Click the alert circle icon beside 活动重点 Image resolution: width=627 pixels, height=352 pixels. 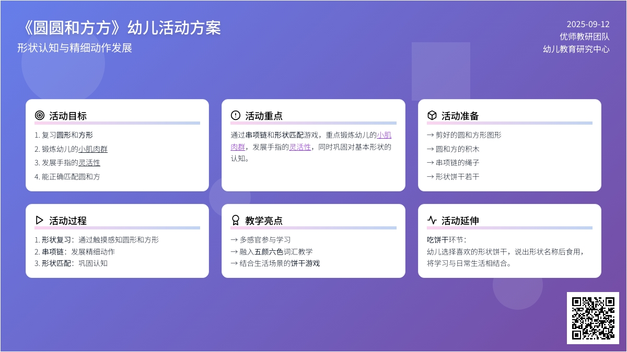click(x=236, y=115)
